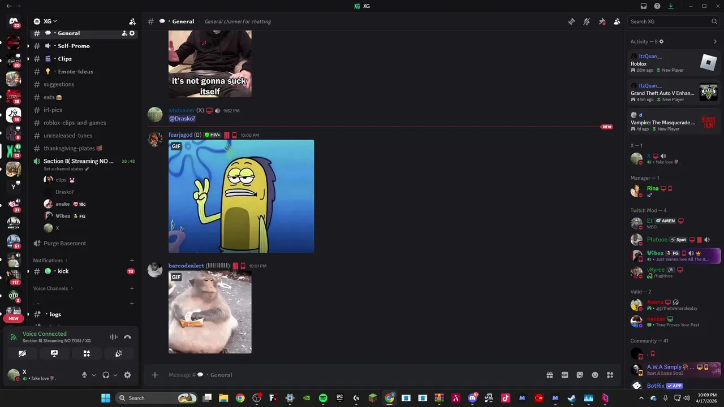Open the Threads icon in channel header
The image size is (724, 407).
[x=571, y=21]
